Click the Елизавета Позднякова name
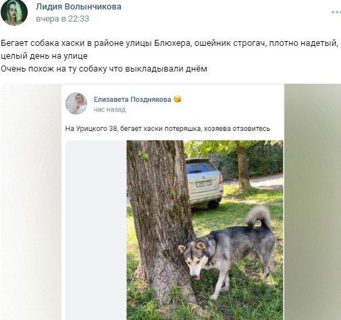The image size is (341, 320). [132, 99]
